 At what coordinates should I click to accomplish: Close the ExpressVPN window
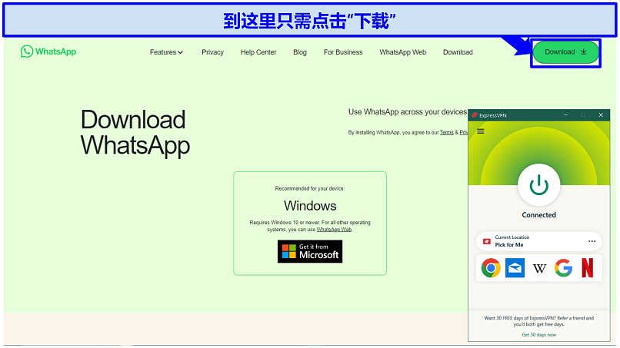point(601,115)
